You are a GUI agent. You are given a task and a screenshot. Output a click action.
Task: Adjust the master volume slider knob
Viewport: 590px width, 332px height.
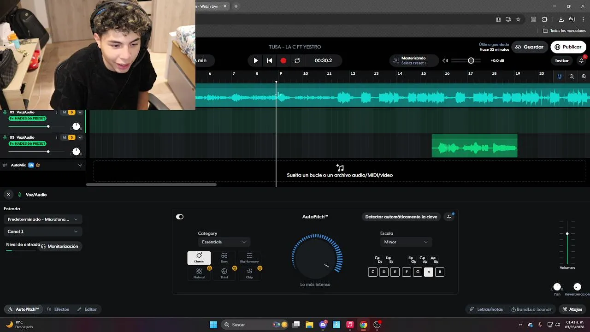tap(471, 60)
